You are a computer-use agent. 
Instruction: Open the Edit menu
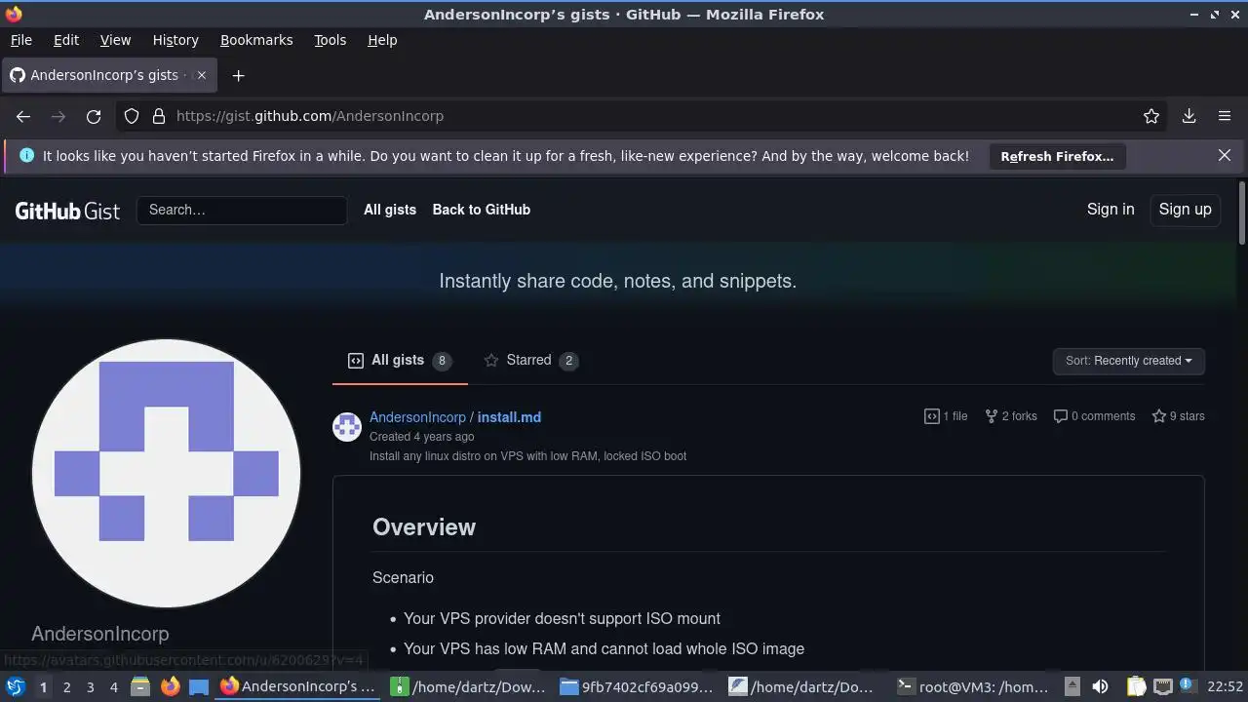(x=66, y=40)
